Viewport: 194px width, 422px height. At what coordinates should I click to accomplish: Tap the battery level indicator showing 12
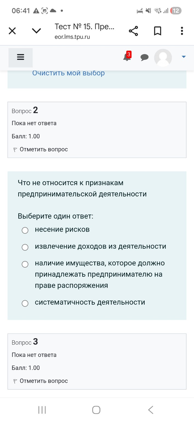pyautogui.click(x=176, y=11)
